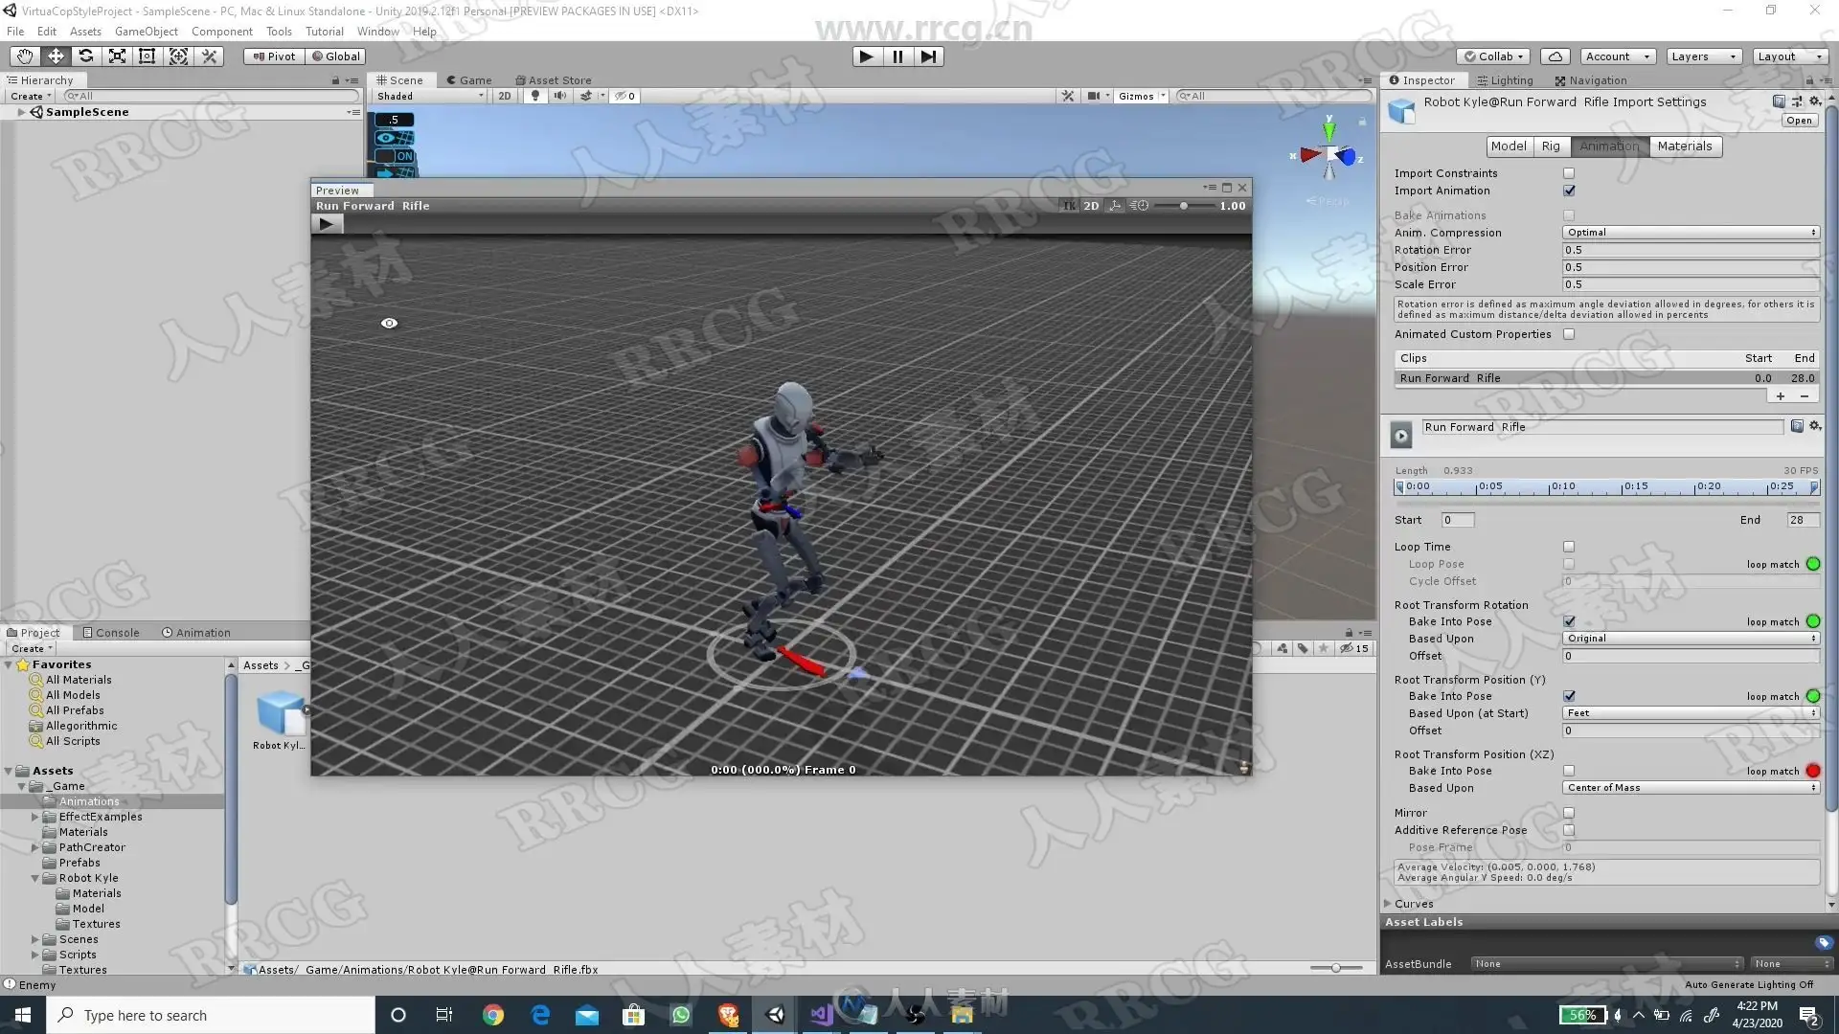Open Visual Studio from the taskbar
The width and height of the screenshot is (1839, 1034).
[x=822, y=1015]
